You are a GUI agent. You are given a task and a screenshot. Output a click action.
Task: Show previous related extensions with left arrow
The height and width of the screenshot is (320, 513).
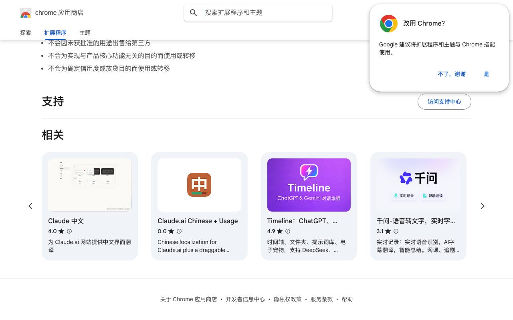[30, 206]
